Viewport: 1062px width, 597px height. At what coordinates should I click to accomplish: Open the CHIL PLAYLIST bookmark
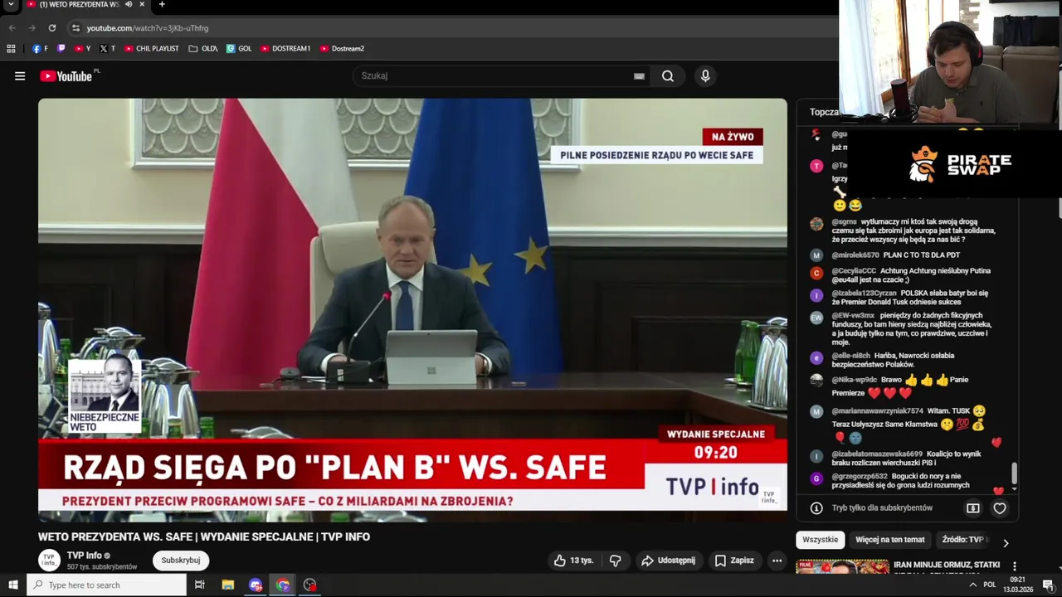point(151,49)
